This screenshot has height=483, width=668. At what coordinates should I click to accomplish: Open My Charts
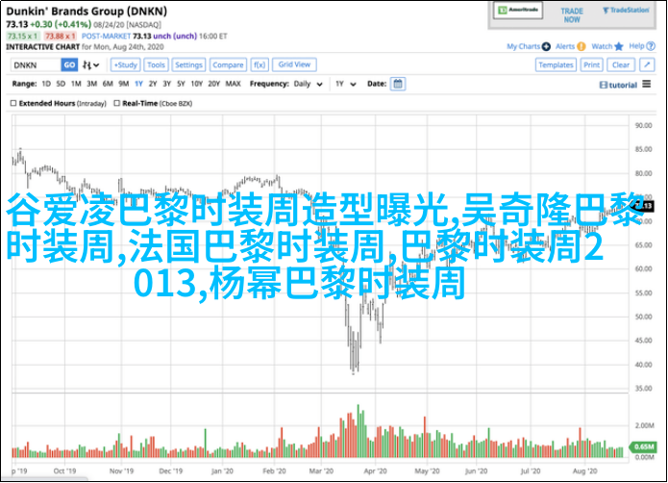(x=529, y=46)
